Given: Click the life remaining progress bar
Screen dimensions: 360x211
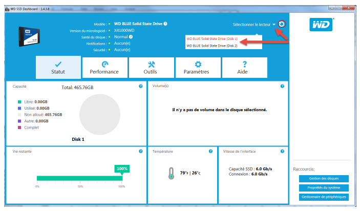Looking at the screenshot, I should pyautogui.click(x=80, y=178).
